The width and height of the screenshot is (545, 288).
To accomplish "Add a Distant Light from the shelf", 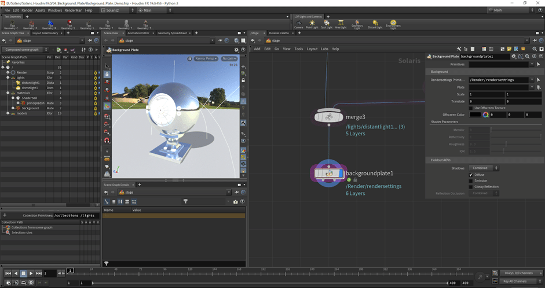I will (x=375, y=24).
